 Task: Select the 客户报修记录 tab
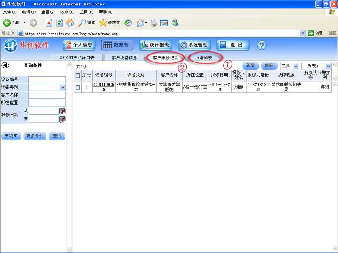coord(165,58)
